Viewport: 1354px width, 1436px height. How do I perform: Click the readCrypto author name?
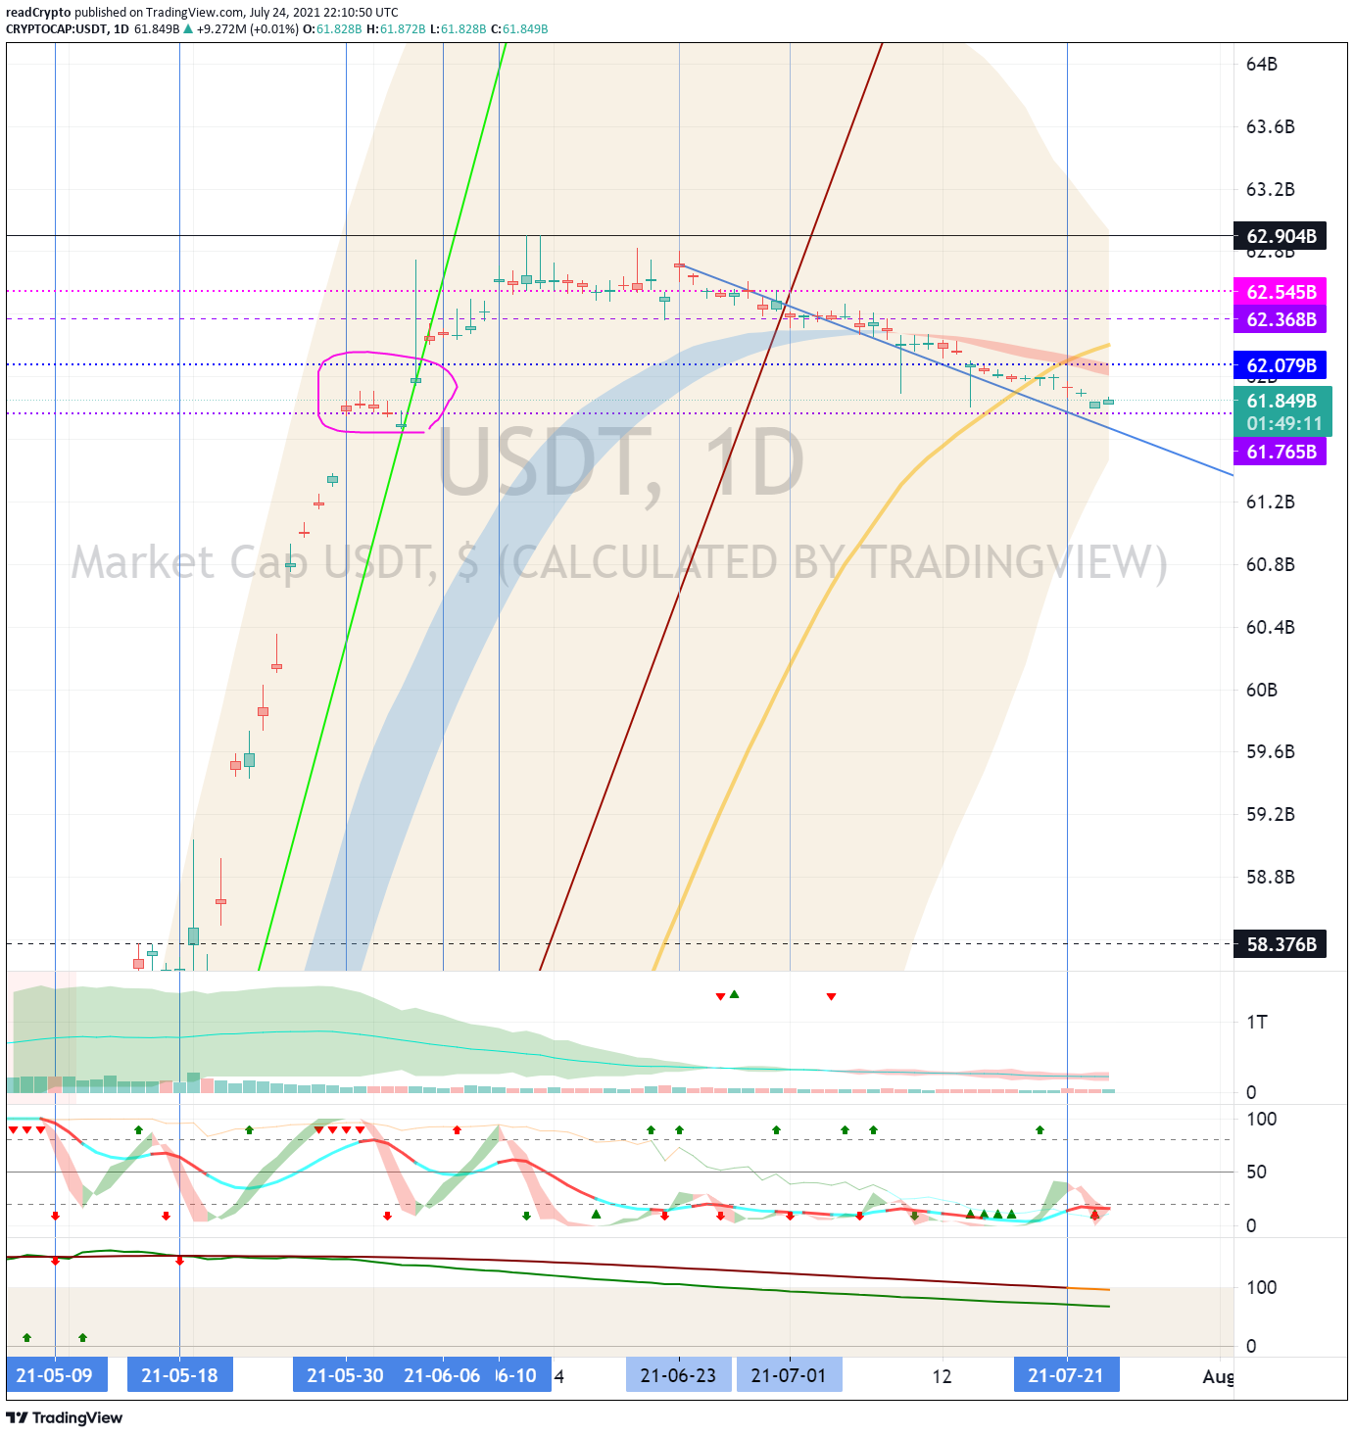coord(38,13)
